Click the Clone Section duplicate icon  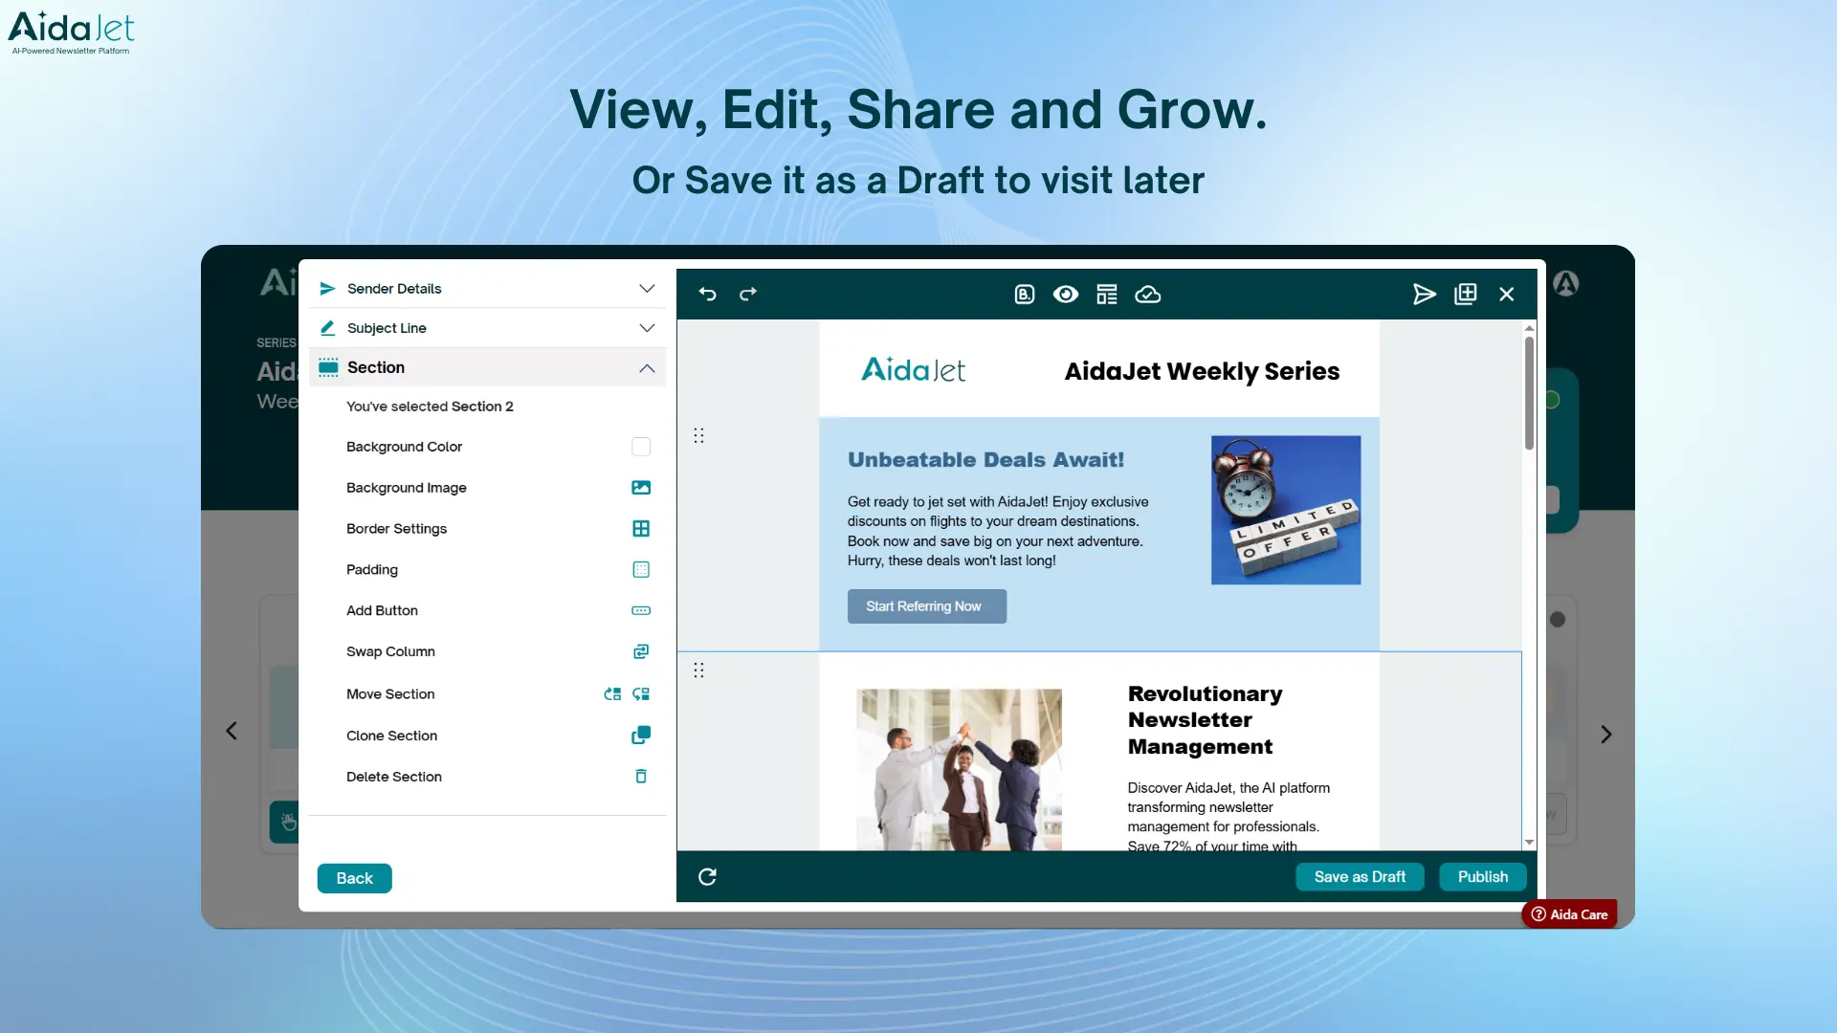[x=641, y=736]
